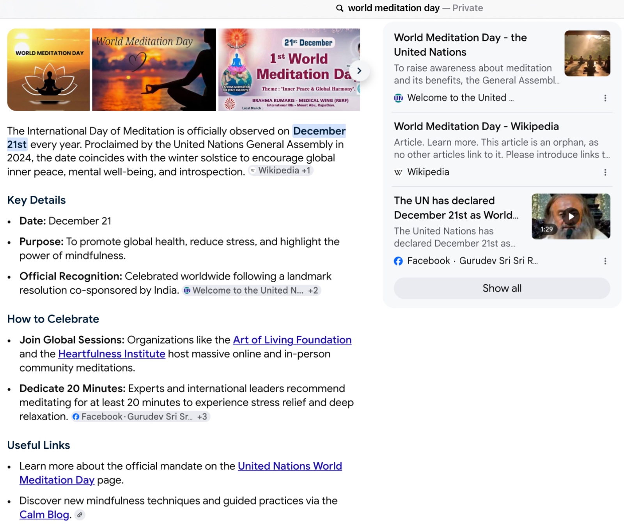Open options menu for the United Nations result
Screen dimensions: 624x524
[605, 98]
